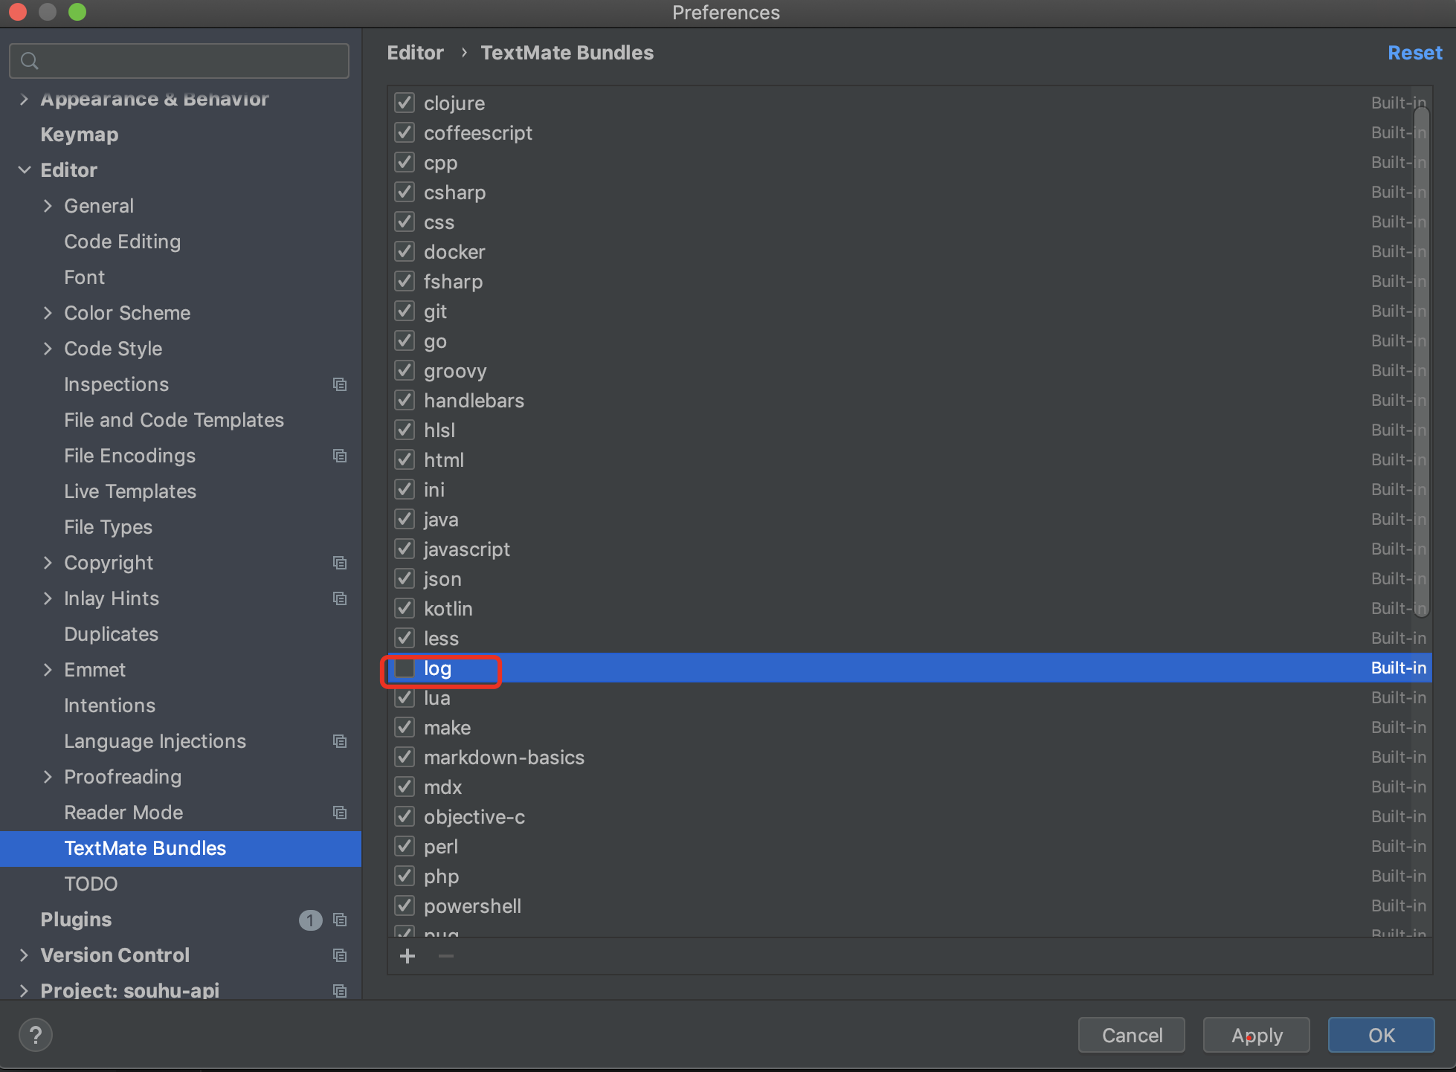Select Live Templates in the sidebar
Image resolution: width=1456 pixels, height=1072 pixels.
coord(130,491)
